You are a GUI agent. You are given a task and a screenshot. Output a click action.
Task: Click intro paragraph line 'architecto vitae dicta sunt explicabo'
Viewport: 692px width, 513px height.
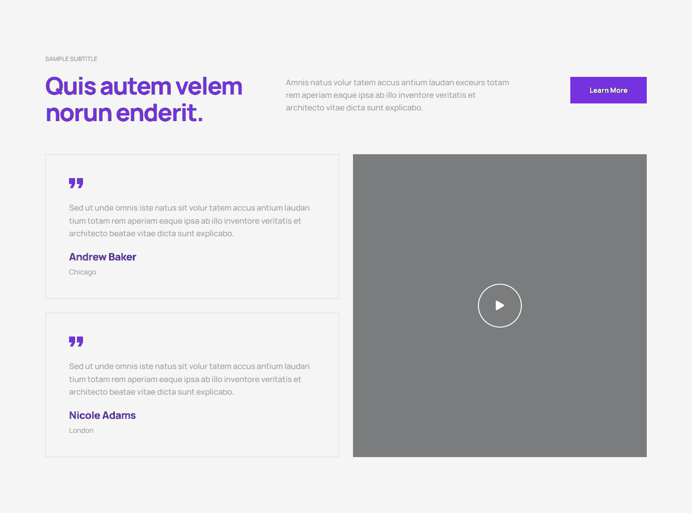click(x=354, y=108)
